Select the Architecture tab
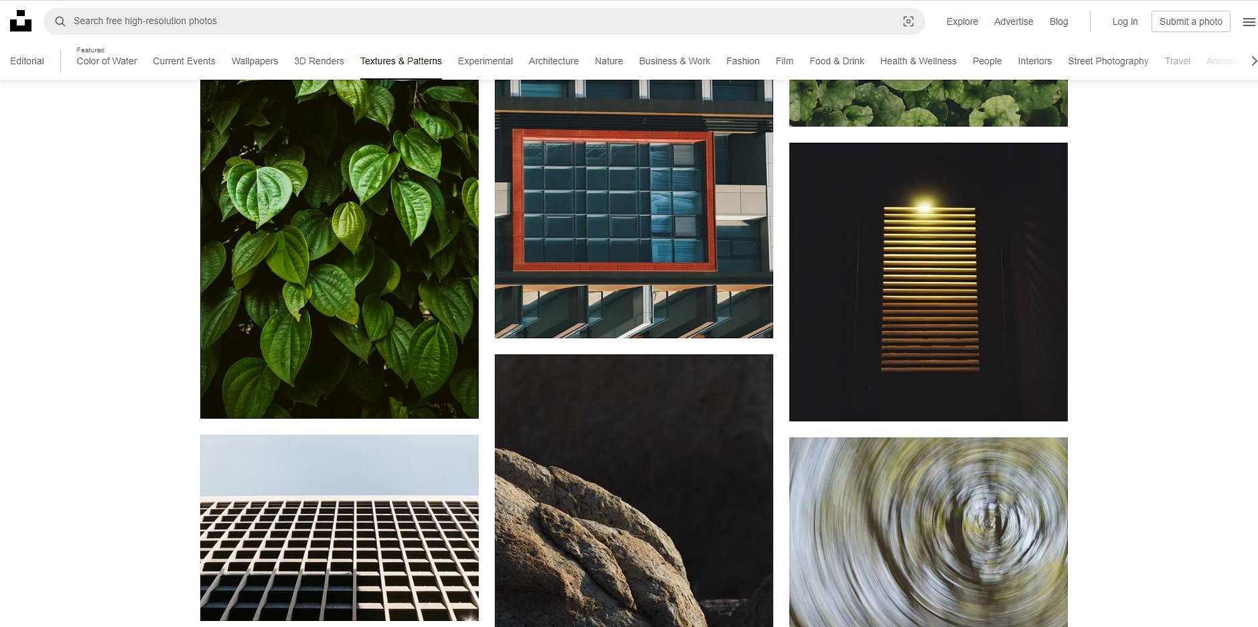The height and width of the screenshot is (627, 1258). pyautogui.click(x=553, y=61)
